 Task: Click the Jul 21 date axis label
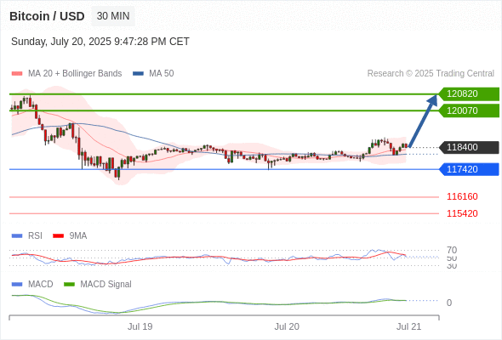coord(409,326)
